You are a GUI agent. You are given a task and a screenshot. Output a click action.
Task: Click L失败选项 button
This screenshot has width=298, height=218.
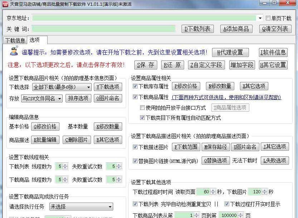(275, 161)
